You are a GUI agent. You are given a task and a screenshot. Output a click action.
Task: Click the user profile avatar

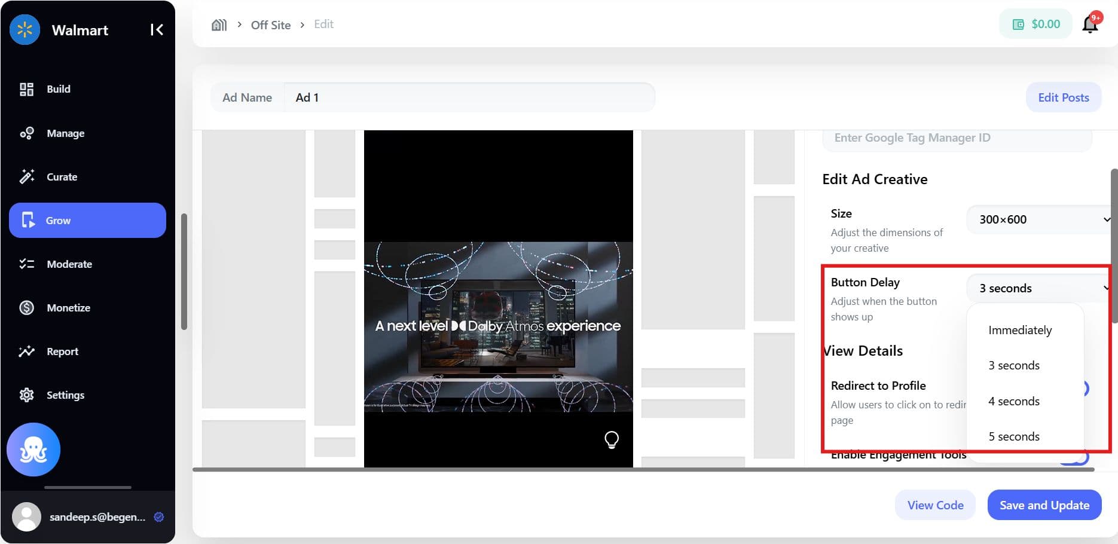click(x=26, y=517)
